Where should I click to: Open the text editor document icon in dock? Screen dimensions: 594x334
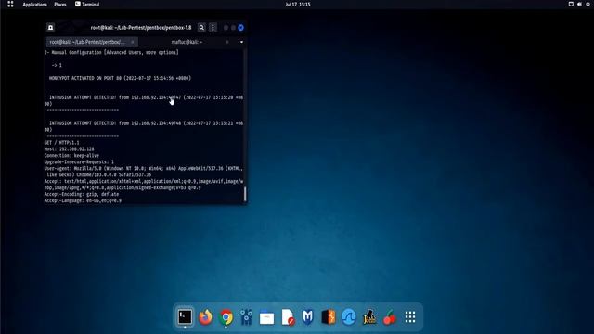[288, 316]
